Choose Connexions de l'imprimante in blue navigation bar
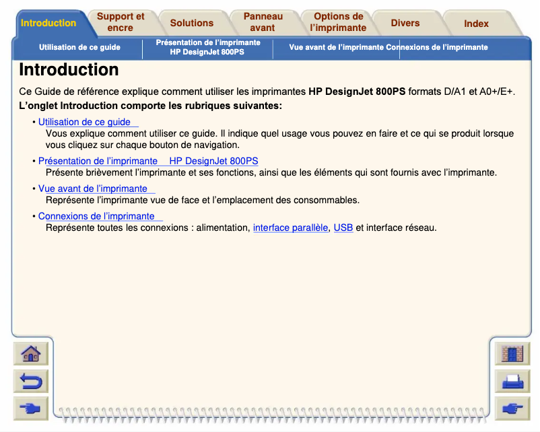This screenshot has width=540, height=432. click(x=444, y=48)
